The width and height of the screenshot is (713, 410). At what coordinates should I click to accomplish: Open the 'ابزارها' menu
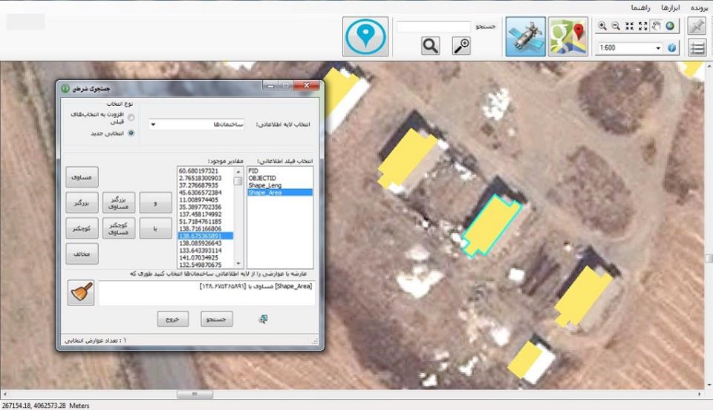pos(670,7)
